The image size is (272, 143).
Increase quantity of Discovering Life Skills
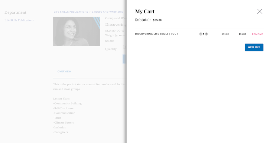click(x=206, y=34)
